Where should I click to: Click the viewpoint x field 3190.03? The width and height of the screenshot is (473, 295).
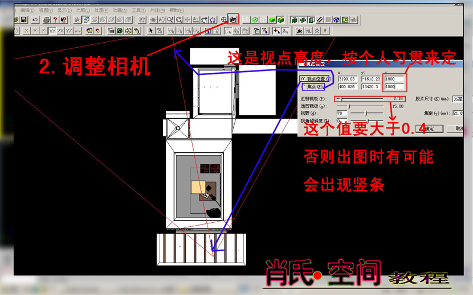point(347,79)
